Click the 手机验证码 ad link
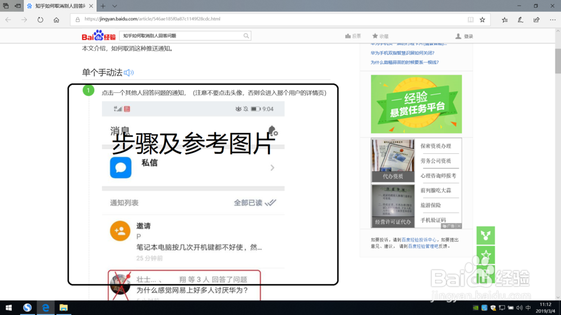561x315 pixels. pyautogui.click(x=433, y=220)
